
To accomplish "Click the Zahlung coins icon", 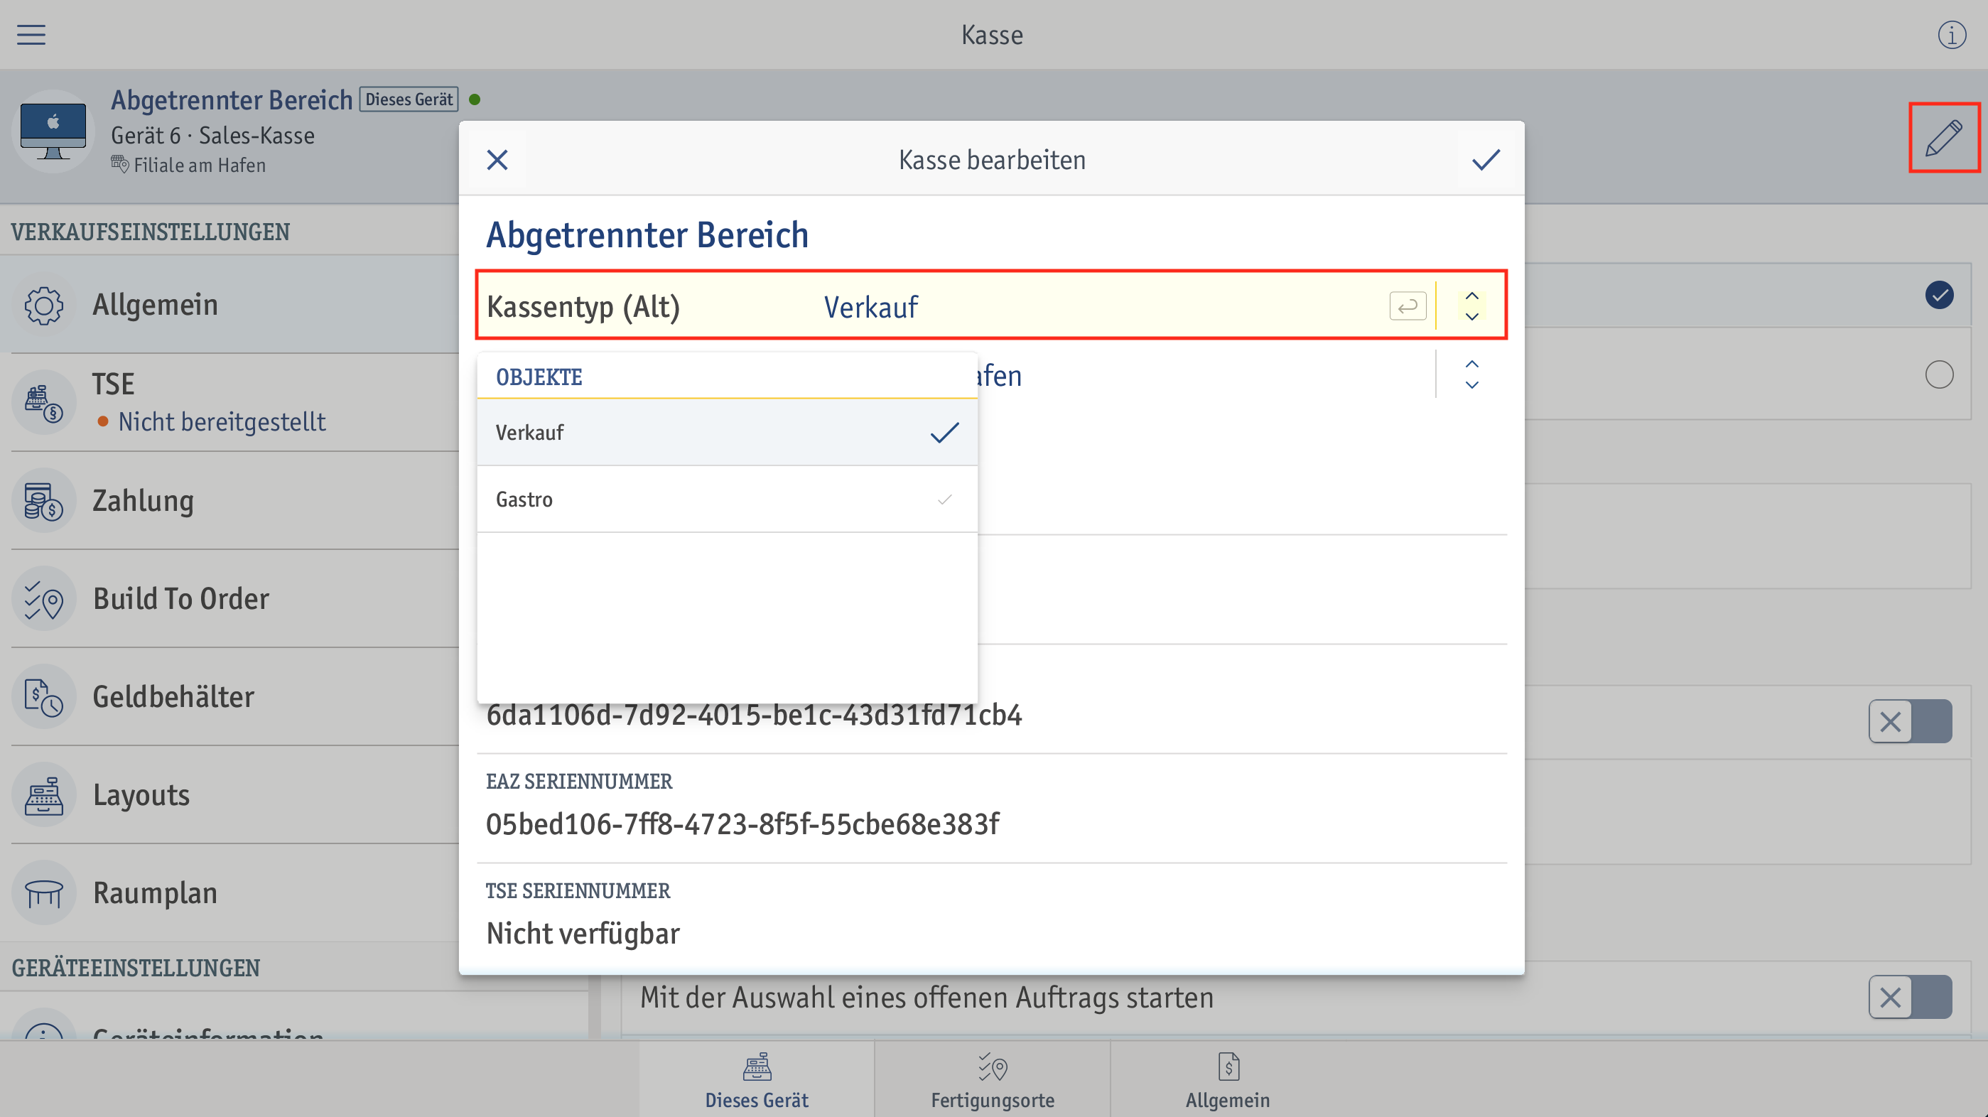I will tap(44, 501).
